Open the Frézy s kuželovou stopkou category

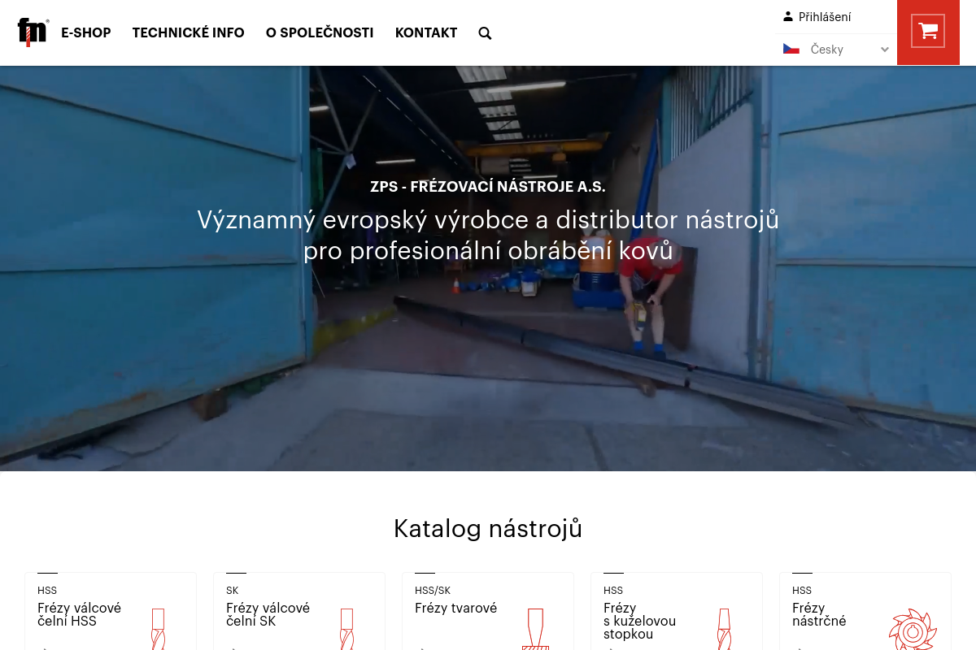(x=677, y=611)
